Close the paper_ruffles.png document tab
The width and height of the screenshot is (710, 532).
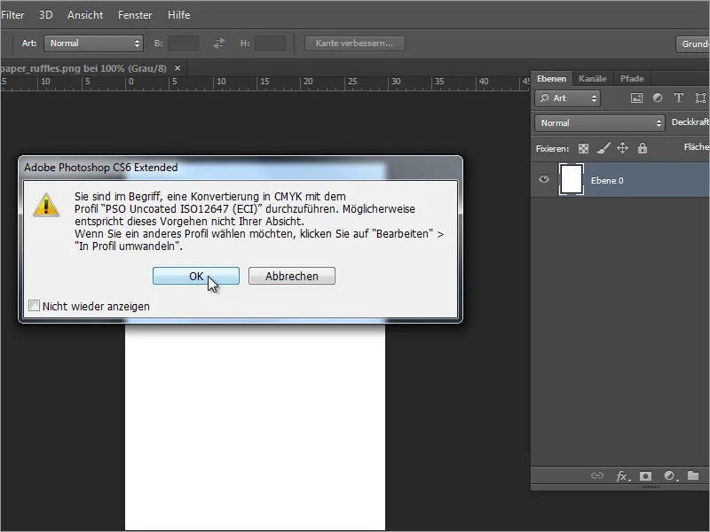tap(177, 68)
